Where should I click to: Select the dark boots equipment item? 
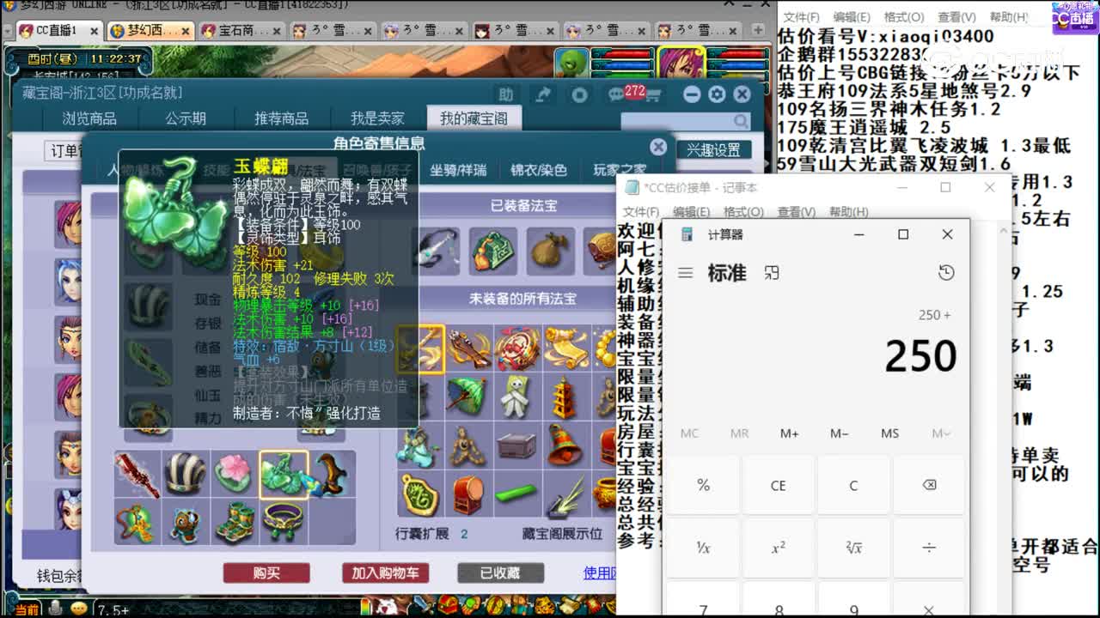point(332,474)
